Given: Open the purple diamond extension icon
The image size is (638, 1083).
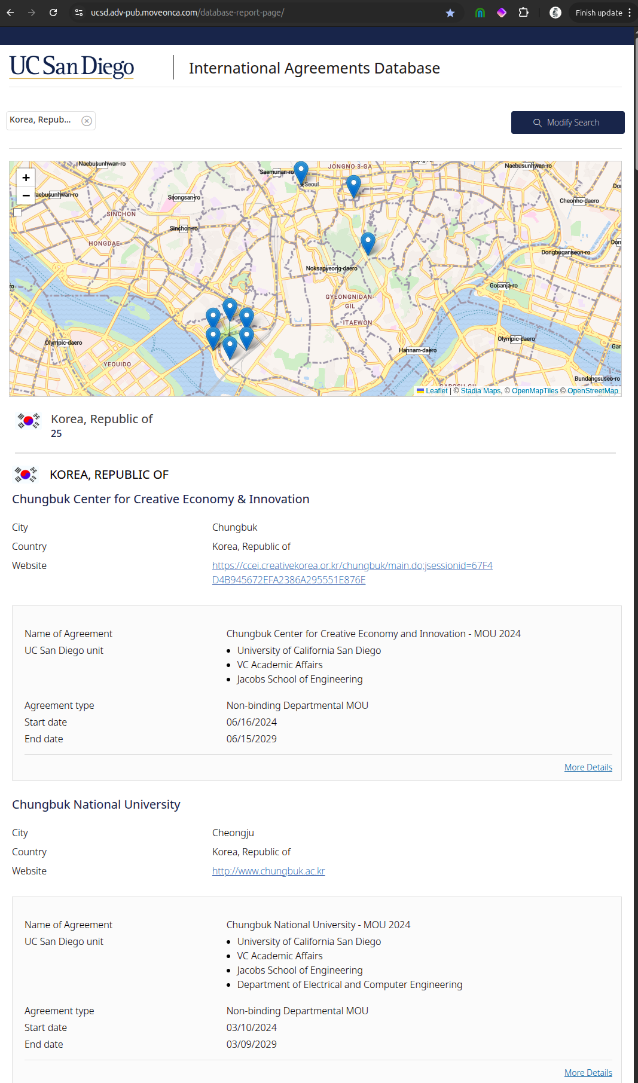Looking at the screenshot, I should click(502, 13).
